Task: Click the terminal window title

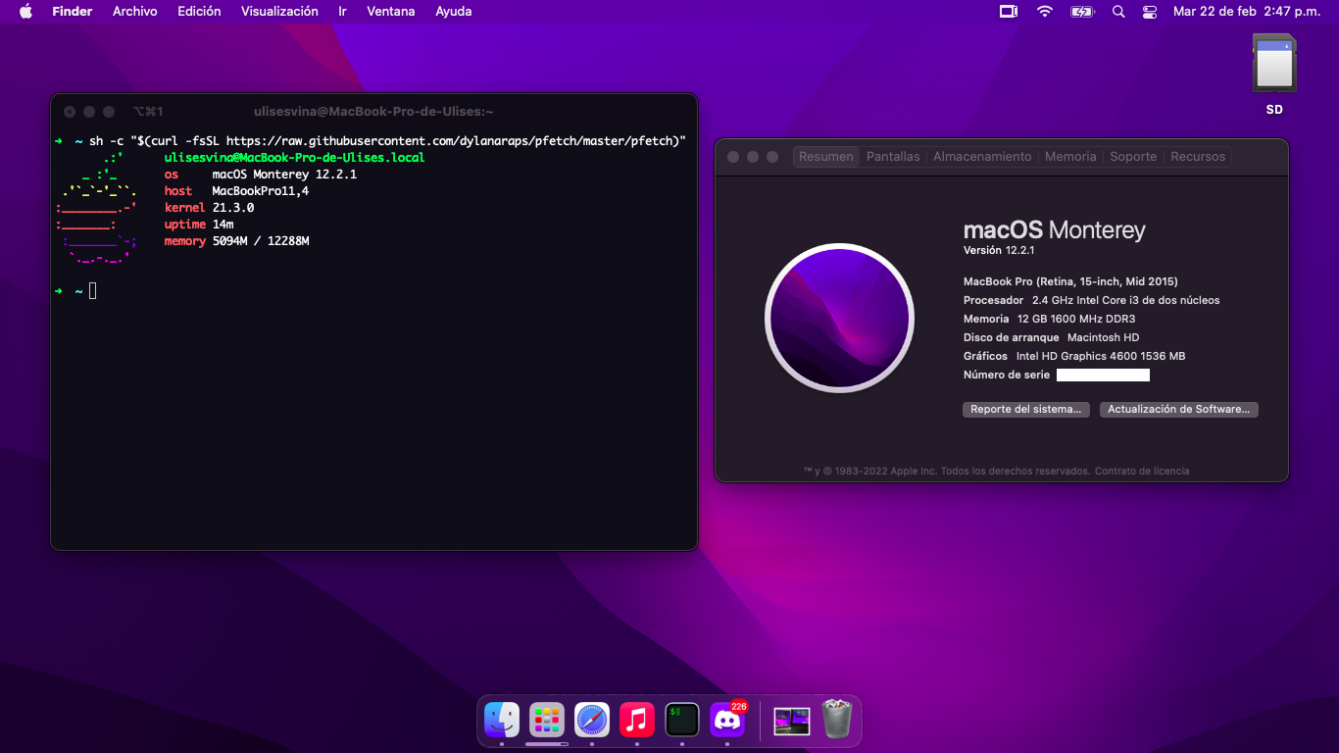Action: point(373,112)
